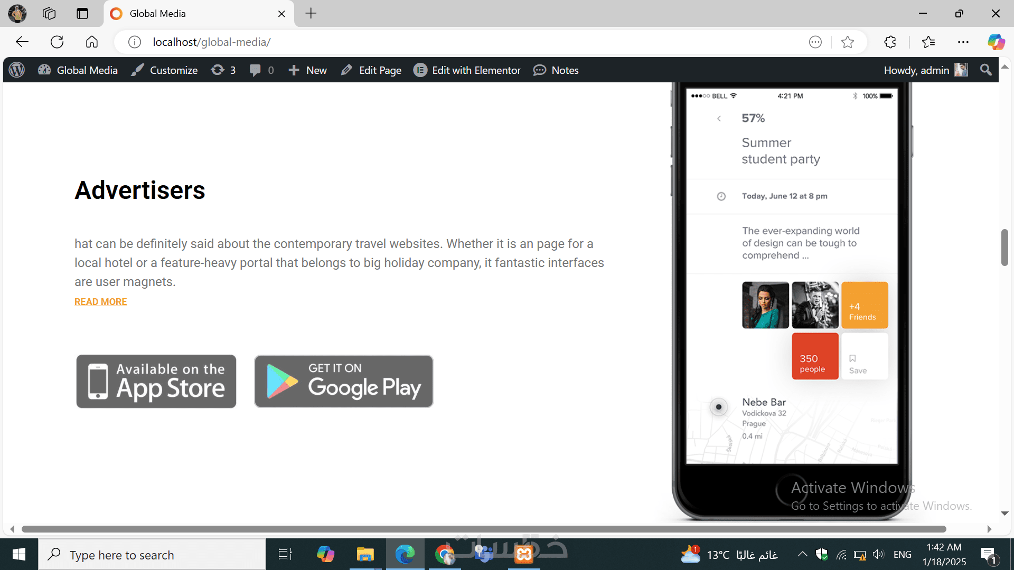The width and height of the screenshot is (1014, 570).
Task: Click the horizontal page scrollbar
Action: pos(483,529)
